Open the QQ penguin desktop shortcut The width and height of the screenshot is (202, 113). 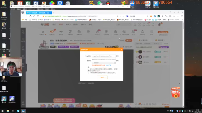108,3
